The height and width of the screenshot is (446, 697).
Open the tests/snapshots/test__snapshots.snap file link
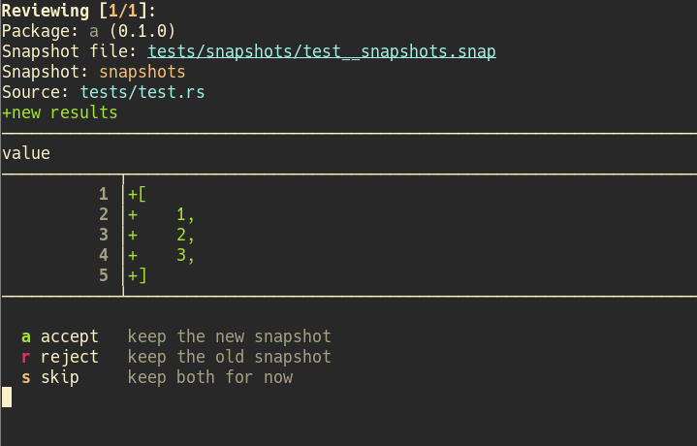[x=322, y=51]
